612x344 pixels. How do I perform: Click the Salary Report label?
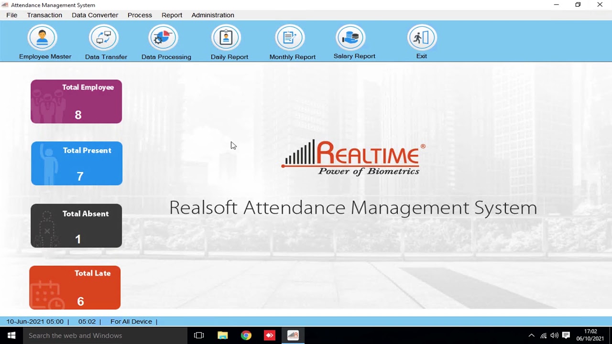[x=354, y=56]
